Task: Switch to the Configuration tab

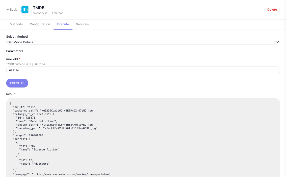Action: [40, 24]
